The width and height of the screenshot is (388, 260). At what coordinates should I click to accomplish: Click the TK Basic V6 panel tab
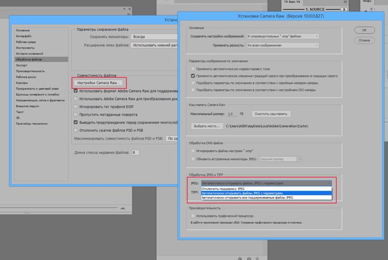pyautogui.click(x=292, y=2)
